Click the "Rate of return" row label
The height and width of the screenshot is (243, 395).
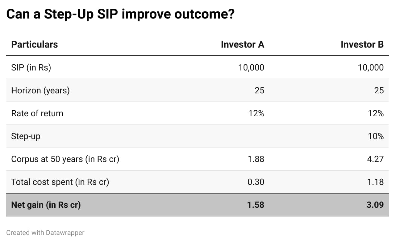pos(37,113)
